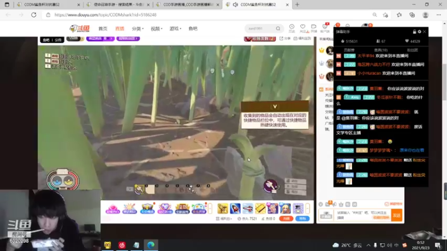The height and width of the screenshot is (251, 447).
Task: Click the 515631 heat flame icon
Action: click(x=343, y=41)
